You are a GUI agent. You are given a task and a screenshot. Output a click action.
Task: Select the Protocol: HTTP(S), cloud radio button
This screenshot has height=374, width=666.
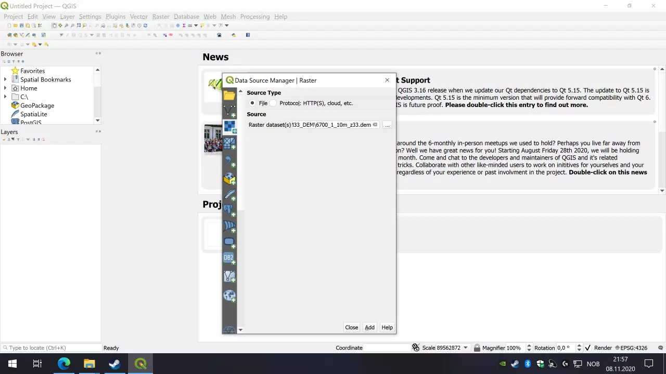tap(273, 103)
